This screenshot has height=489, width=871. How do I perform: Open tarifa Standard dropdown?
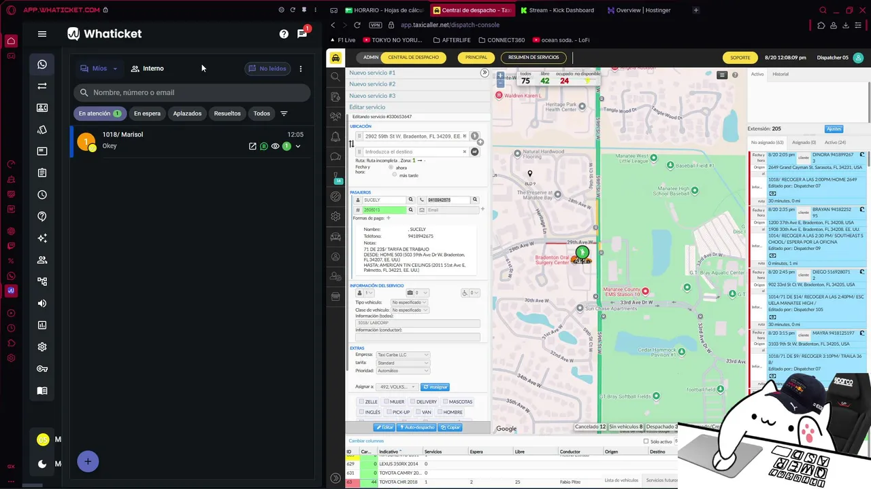pos(403,363)
